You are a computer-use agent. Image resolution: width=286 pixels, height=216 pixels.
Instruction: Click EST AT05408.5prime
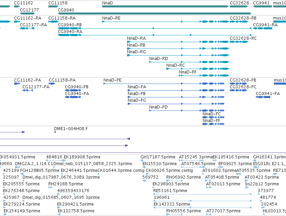click(x=222, y=177)
